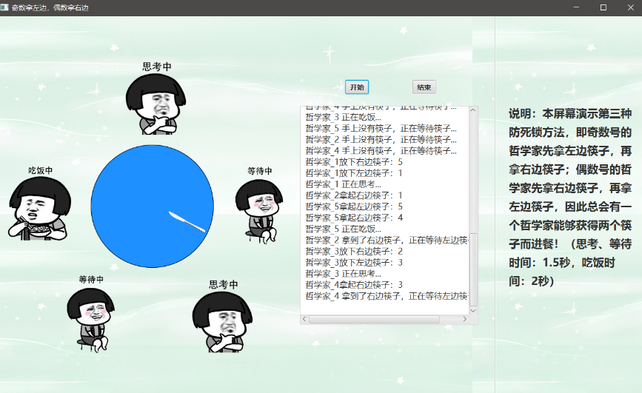Click the log's horizontal scrollbar thumb

374,319
